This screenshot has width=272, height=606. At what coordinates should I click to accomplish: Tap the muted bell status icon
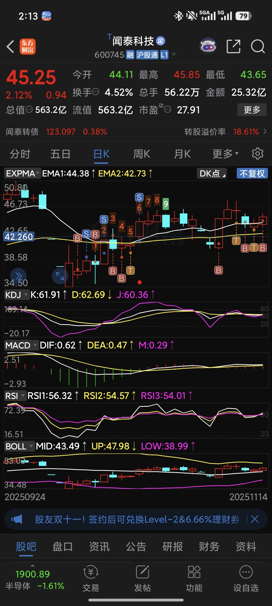[192, 16]
